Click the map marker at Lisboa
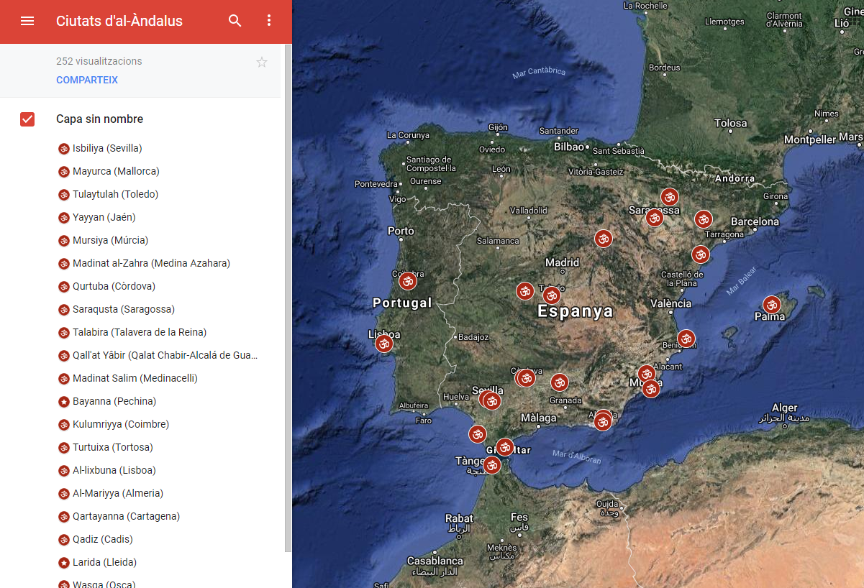Screen dimensions: 864x588 pyautogui.click(x=384, y=344)
